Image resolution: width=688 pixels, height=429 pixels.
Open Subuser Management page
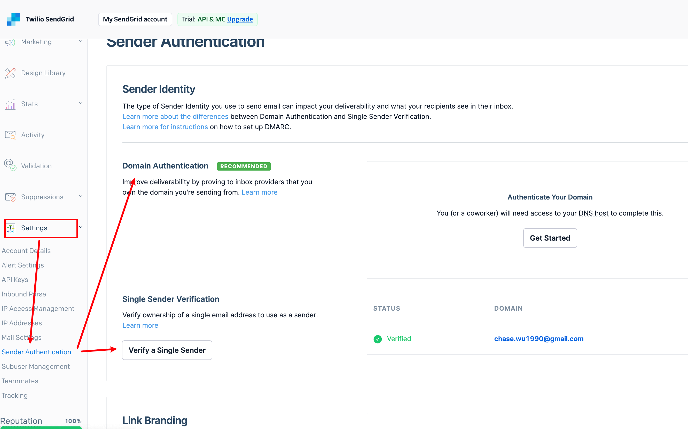click(36, 366)
